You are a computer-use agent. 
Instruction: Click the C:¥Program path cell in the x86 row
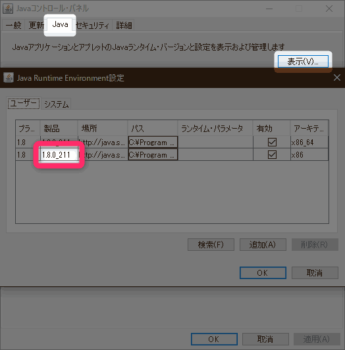153,154
